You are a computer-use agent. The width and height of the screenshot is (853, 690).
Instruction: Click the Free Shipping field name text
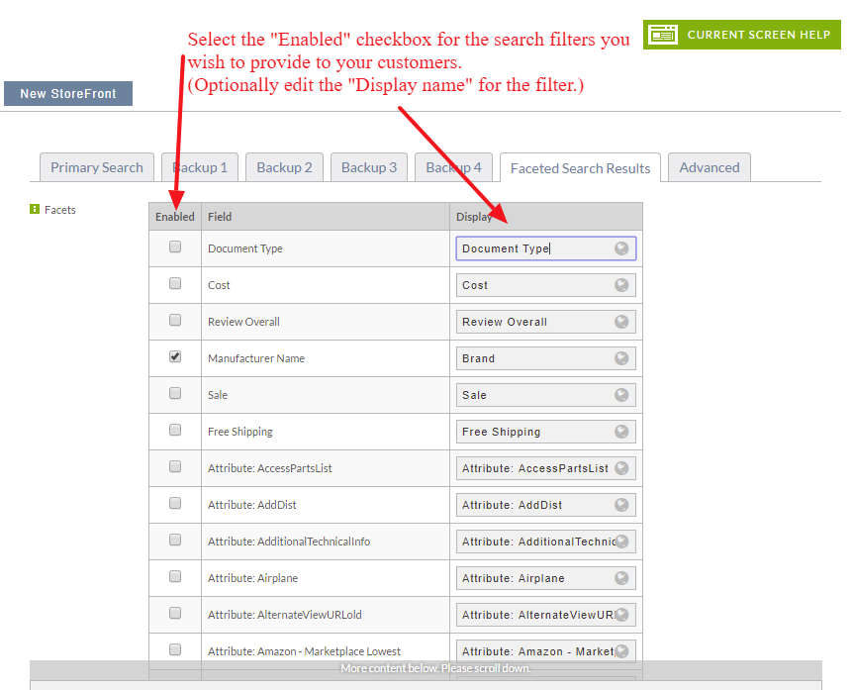(239, 432)
